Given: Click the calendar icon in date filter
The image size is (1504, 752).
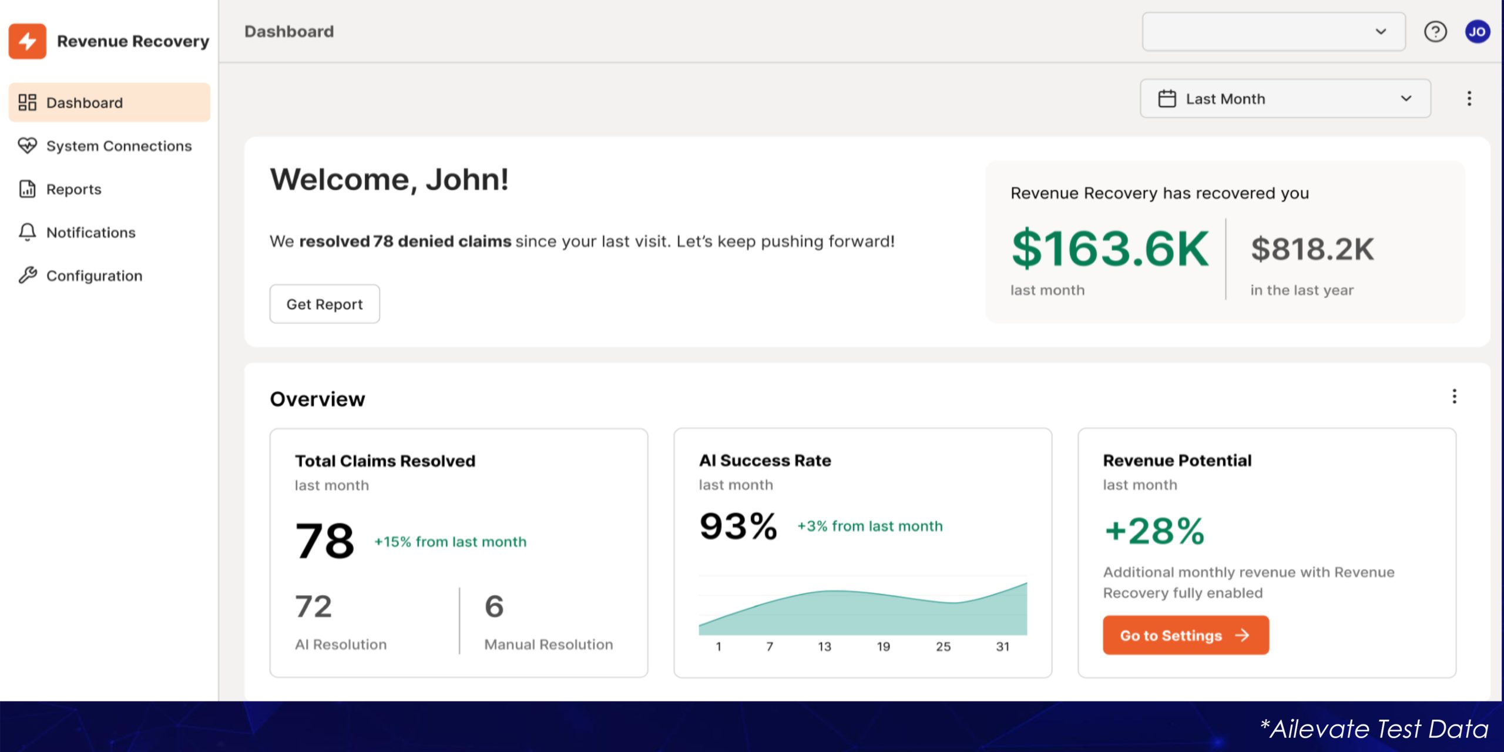Looking at the screenshot, I should [x=1167, y=99].
